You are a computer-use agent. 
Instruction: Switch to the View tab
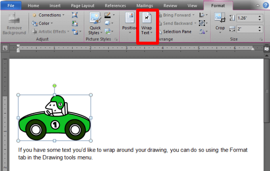[192, 6]
